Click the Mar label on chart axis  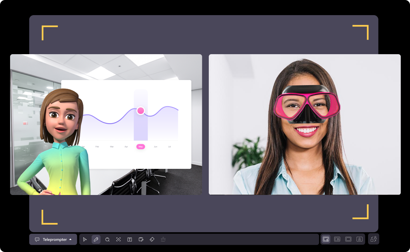coord(112,147)
